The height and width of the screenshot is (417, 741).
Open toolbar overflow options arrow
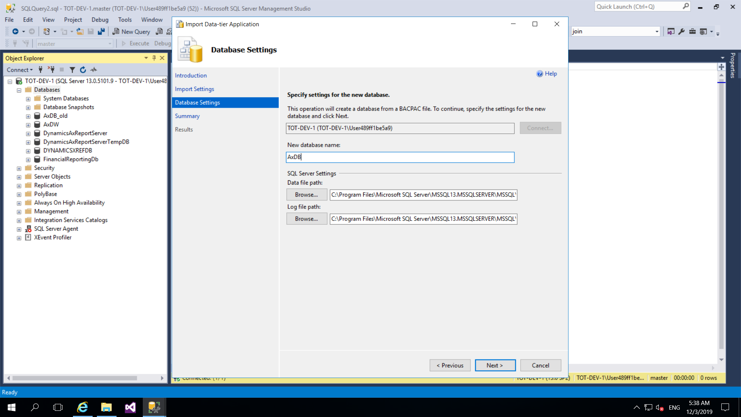click(718, 34)
